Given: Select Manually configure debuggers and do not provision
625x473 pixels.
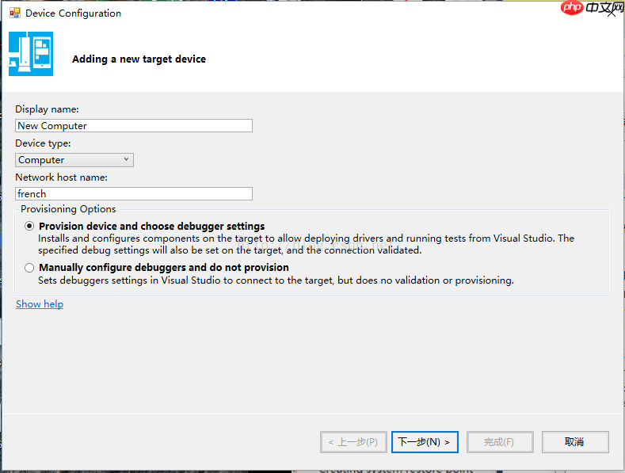Looking at the screenshot, I should (30, 268).
